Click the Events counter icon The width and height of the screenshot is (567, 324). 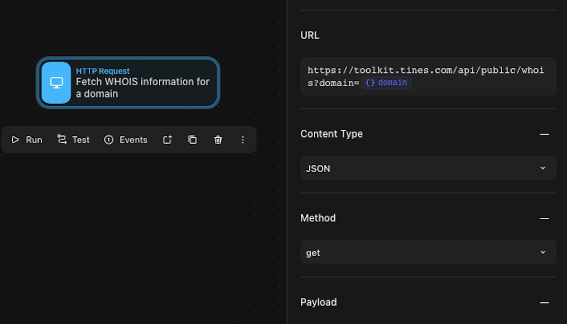click(x=109, y=140)
